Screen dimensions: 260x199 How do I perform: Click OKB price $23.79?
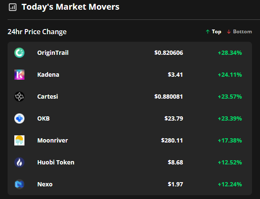(174, 118)
